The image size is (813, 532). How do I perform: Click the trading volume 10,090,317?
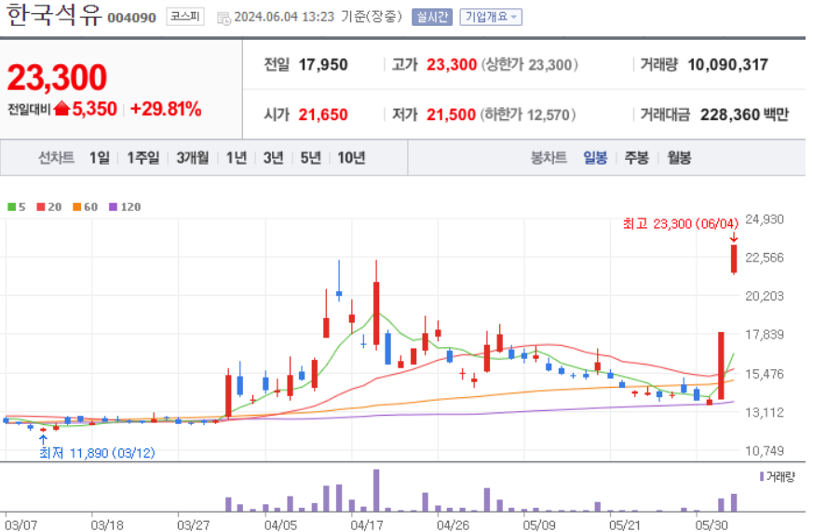coord(727,65)
